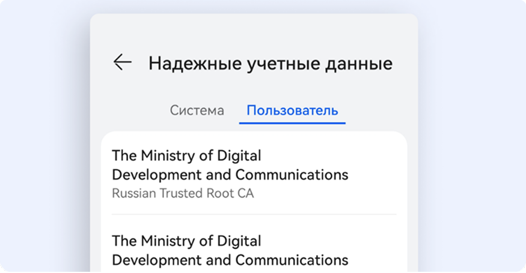Viewport: 526px width, 273px height.
Task: Show user-installed certificates under Пользователь
Action: (292, 110)
